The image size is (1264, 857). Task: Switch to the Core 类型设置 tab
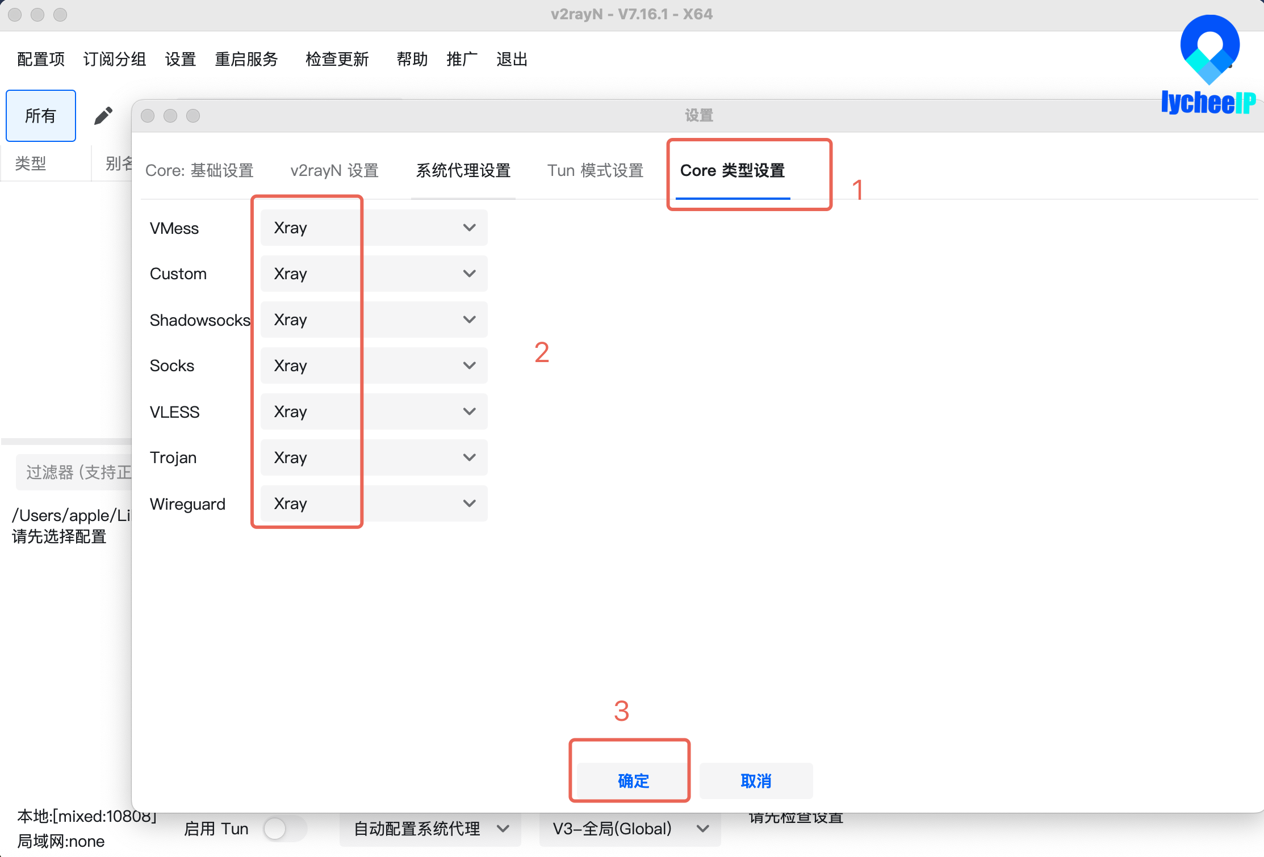tap(733, 170)
